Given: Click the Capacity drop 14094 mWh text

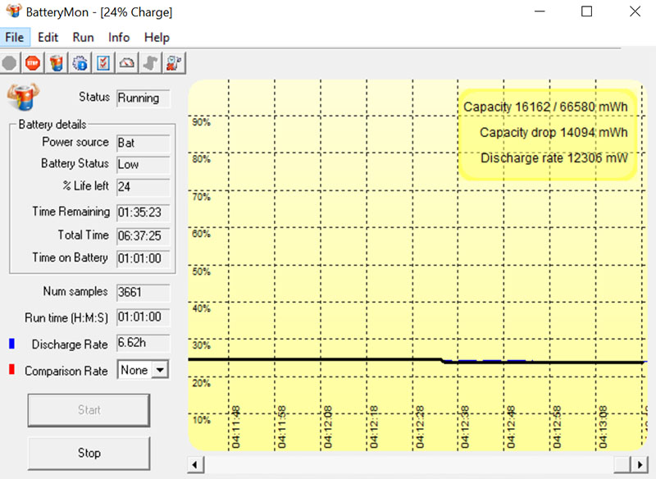Looking at the screenshot, I should tap(553, 133).
